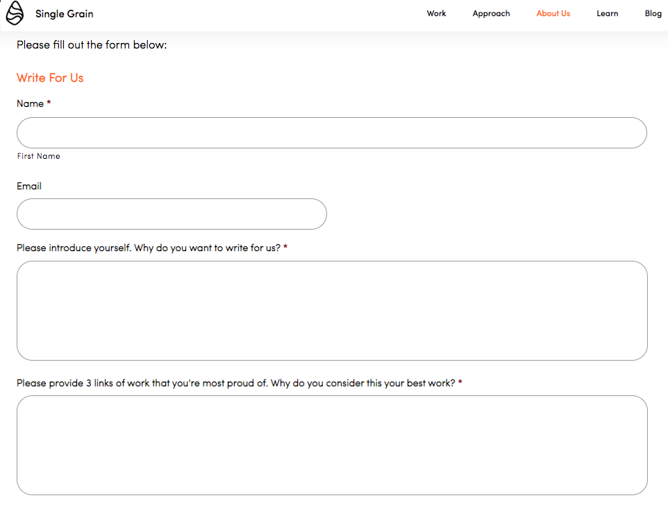This screenshot has height=507, width=668.
Task: Click the introduce yourself text area
Action: pos(332,311)
